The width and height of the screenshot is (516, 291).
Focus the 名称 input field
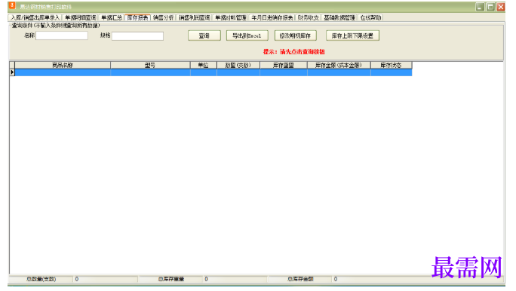pos(62,35)
